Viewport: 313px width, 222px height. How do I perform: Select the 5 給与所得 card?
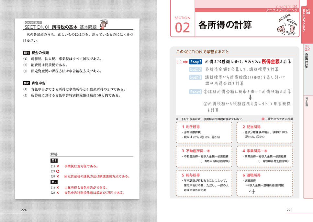[204, 184]
